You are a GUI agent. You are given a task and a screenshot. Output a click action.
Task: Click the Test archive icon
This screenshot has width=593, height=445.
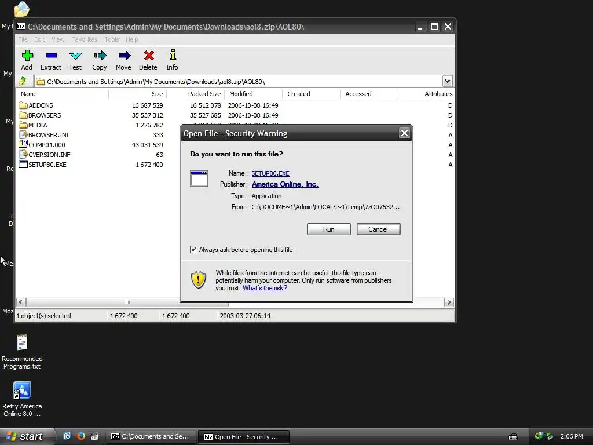point(76,56)
